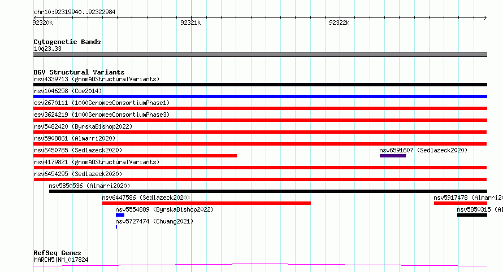503x272 pixels.
Task: Click nsv6591607 (Sedlazeck2020) label
Action: click(423, 150)
